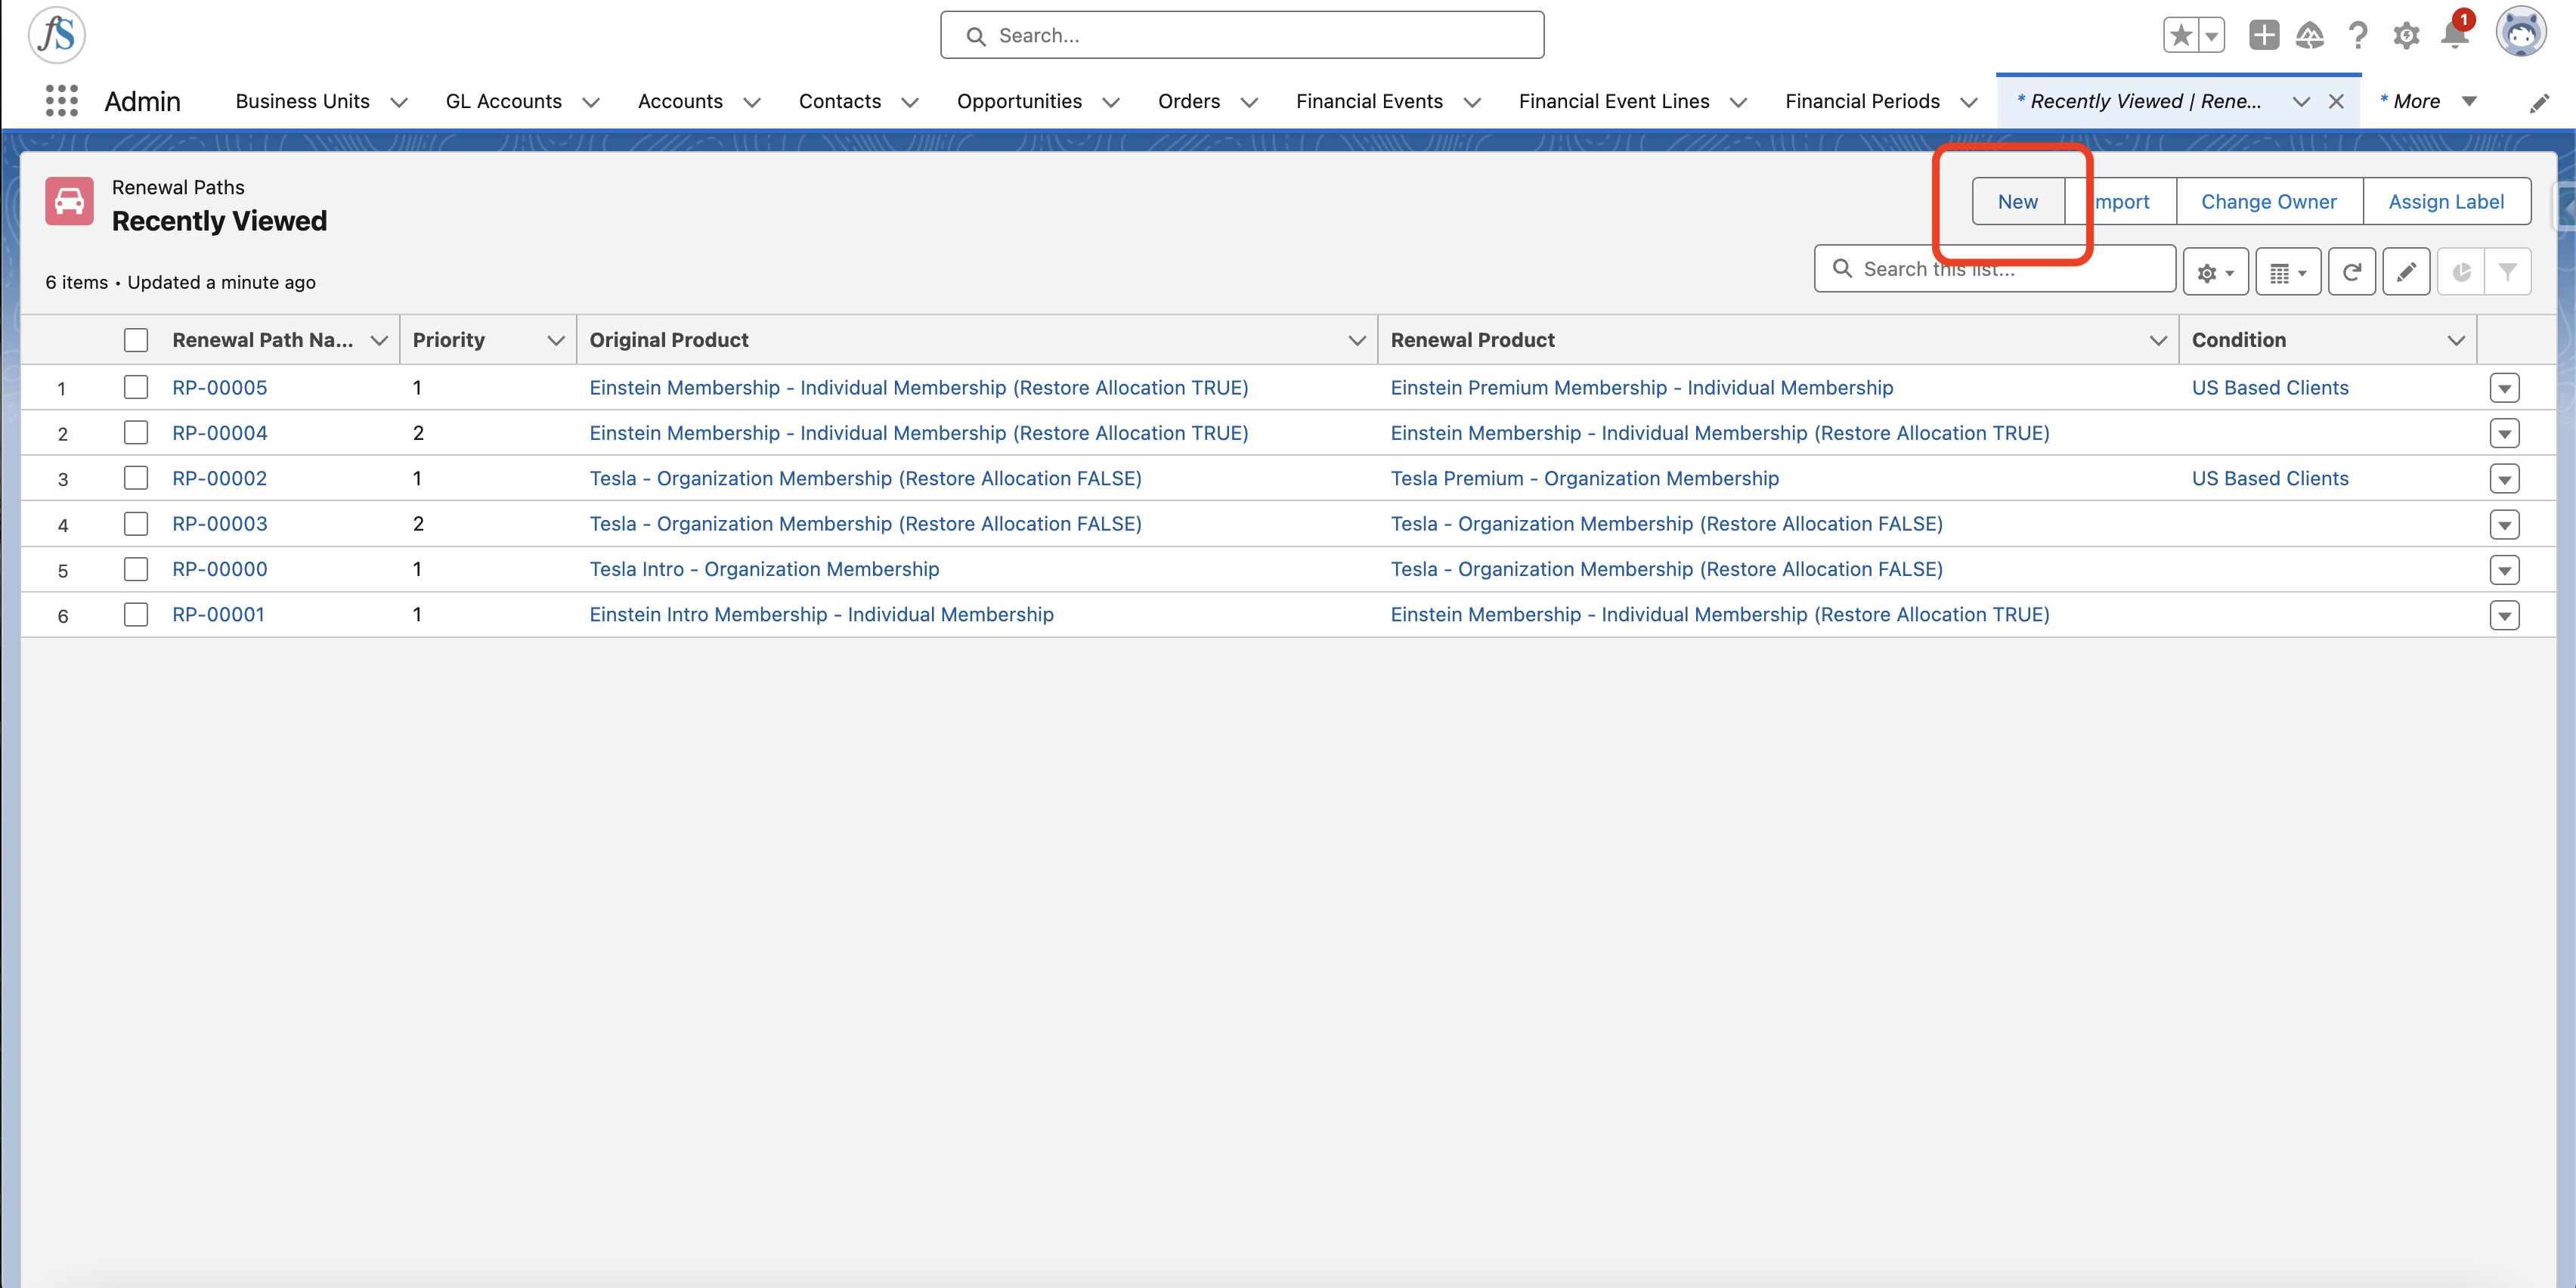
Task: Close the Recently Viewed Renewal Paths tab
Action: (x=2337, y=102)
